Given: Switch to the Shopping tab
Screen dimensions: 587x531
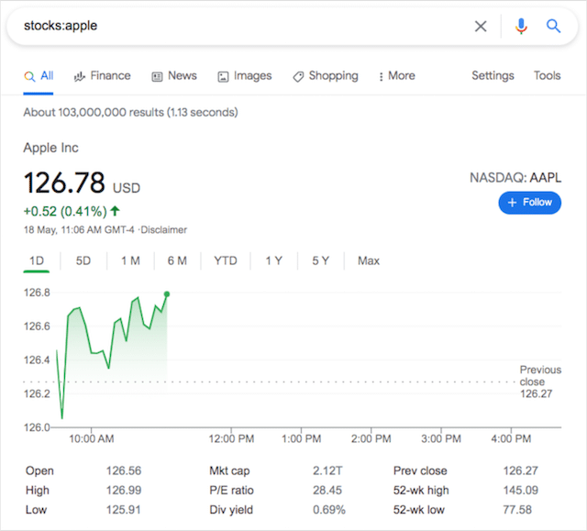Looking at the screenshot, I should click(x=326, y=76).
